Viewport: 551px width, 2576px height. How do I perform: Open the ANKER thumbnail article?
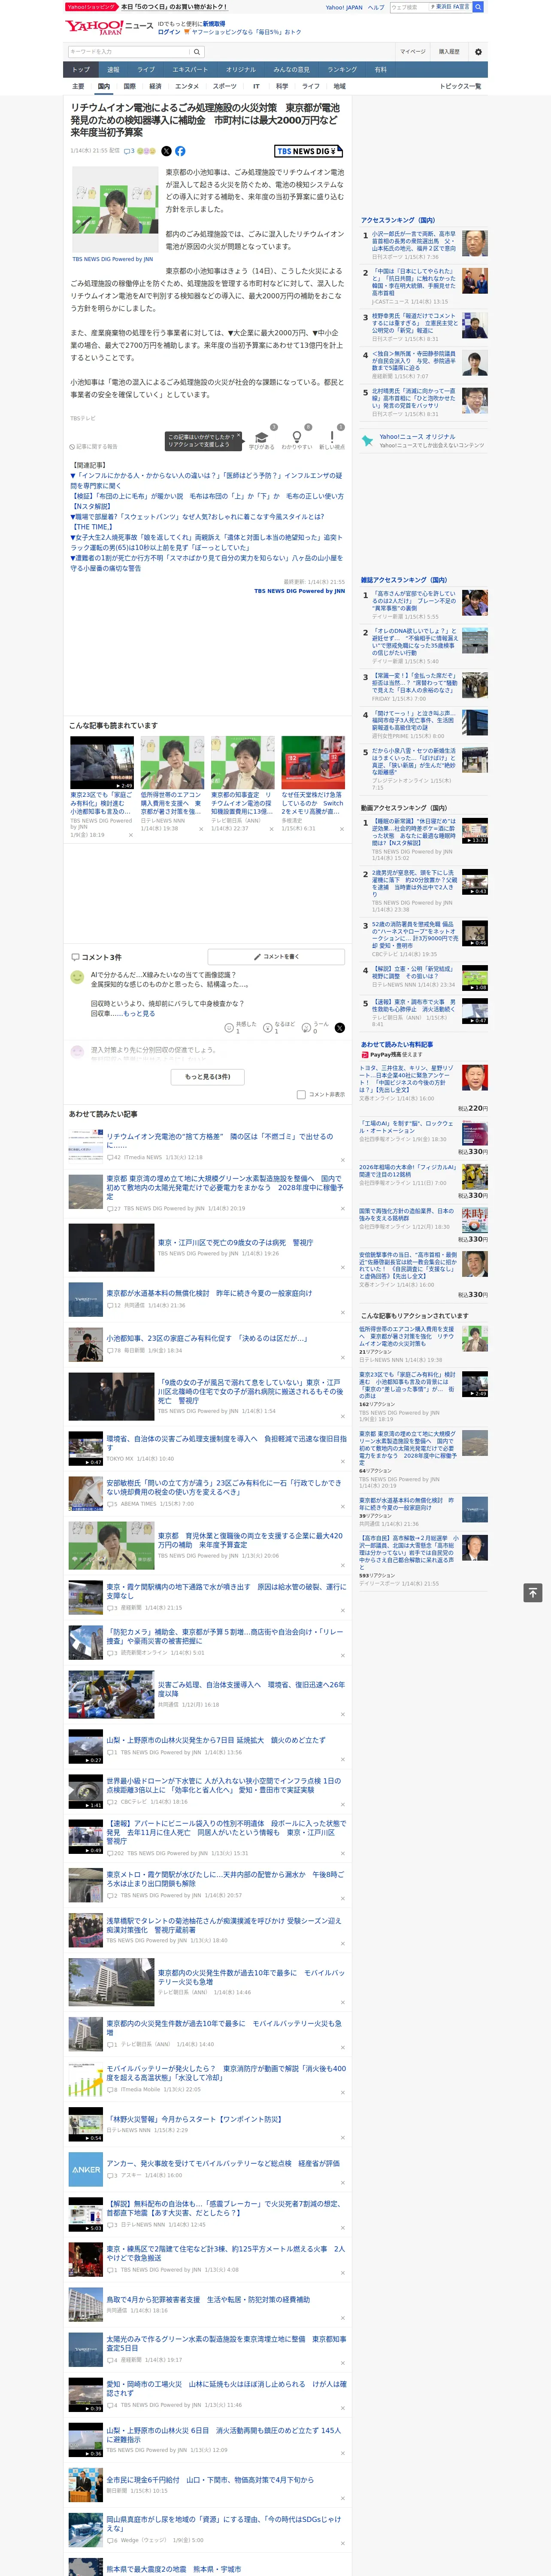point(85,2169)
